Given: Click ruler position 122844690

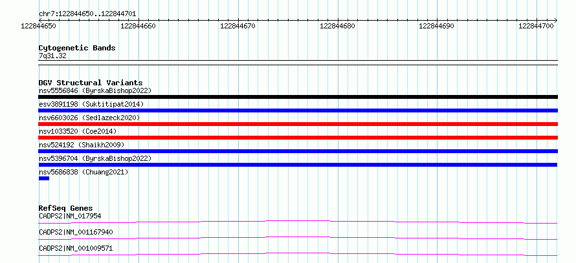Looking at the screenshot, I should (x=436, y=26).
